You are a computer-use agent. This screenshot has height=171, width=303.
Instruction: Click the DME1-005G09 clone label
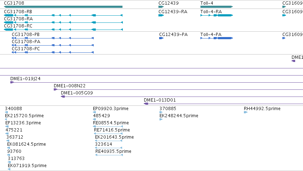[x=77, y=93]
